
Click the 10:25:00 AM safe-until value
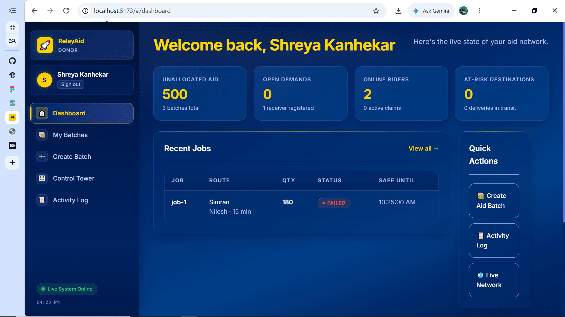[x=397, y=202]
